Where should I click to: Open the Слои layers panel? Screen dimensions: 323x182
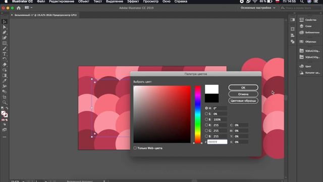click(x=305, y=26)
